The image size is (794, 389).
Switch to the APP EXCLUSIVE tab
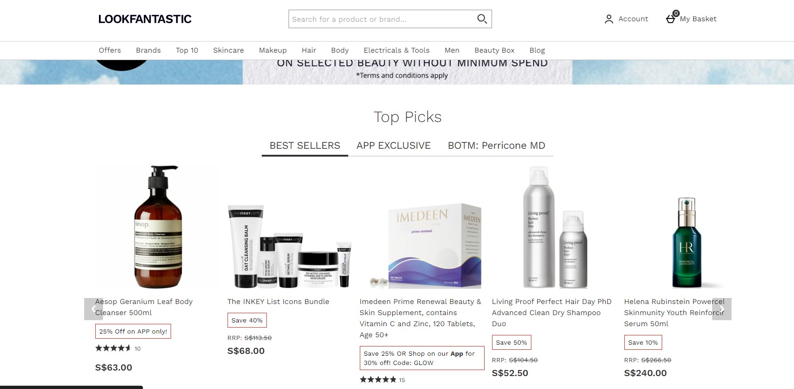pyautogui.click(x=394, y=146)
